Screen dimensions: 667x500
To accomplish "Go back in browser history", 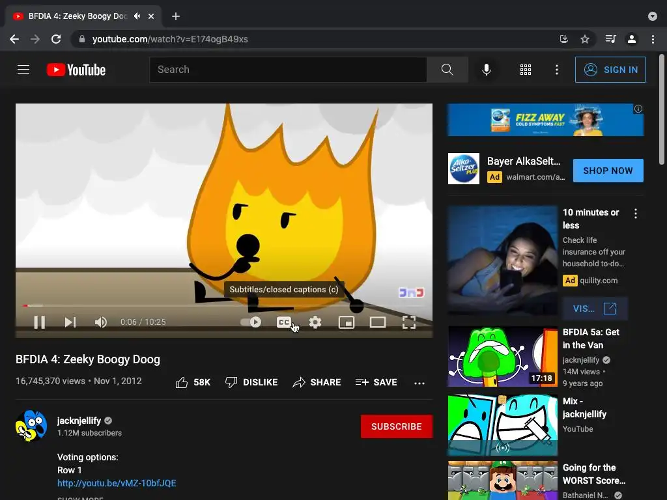I will [14, 39].
